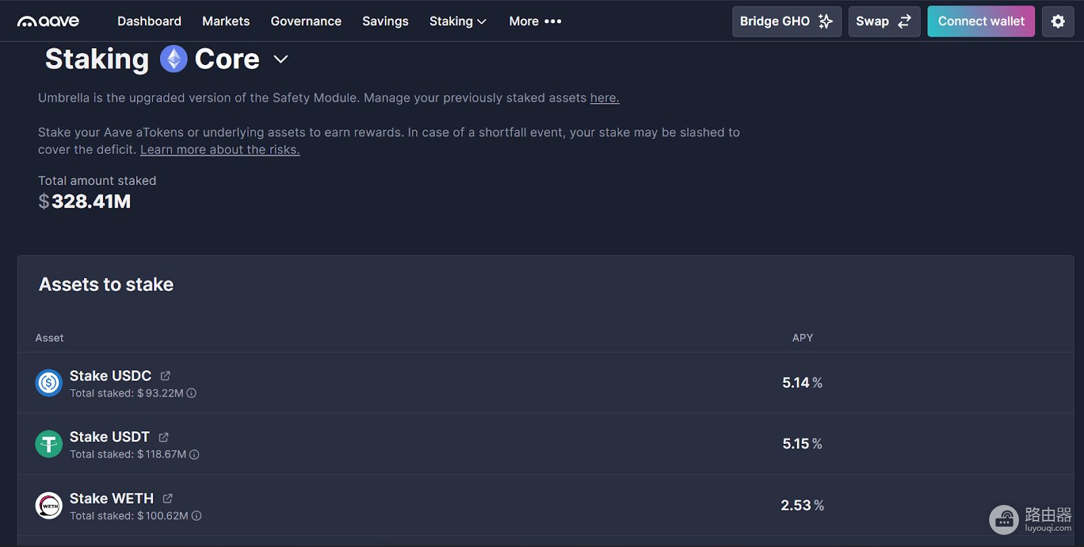Click the USDT token icon
The height and width of the screenshot is (547, 1084).
coord(49,444)
